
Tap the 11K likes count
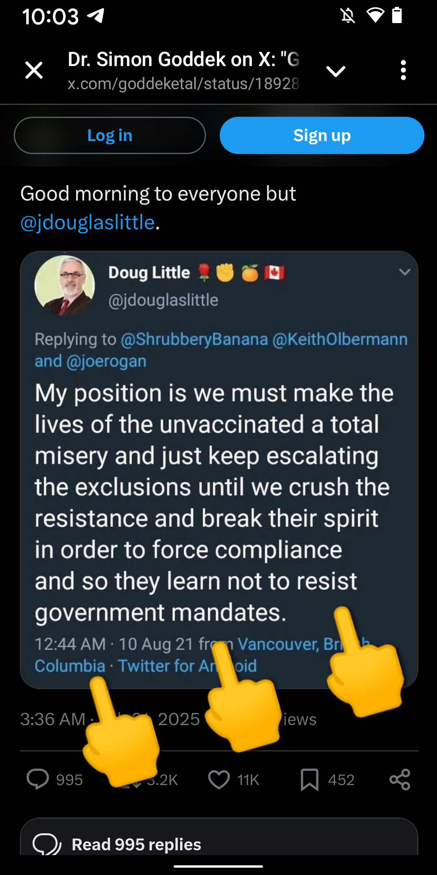pyautogui.click(x=248, y=780)
